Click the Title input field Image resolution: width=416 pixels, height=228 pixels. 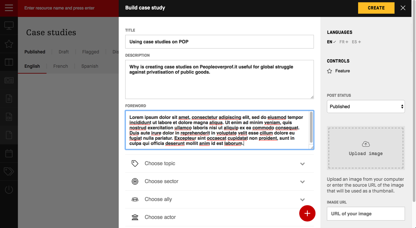220,42
